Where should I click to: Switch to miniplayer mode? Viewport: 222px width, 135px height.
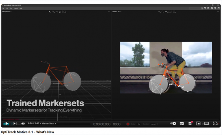198,123
